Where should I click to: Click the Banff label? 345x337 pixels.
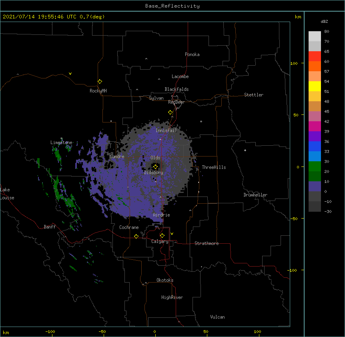(50, 227)
